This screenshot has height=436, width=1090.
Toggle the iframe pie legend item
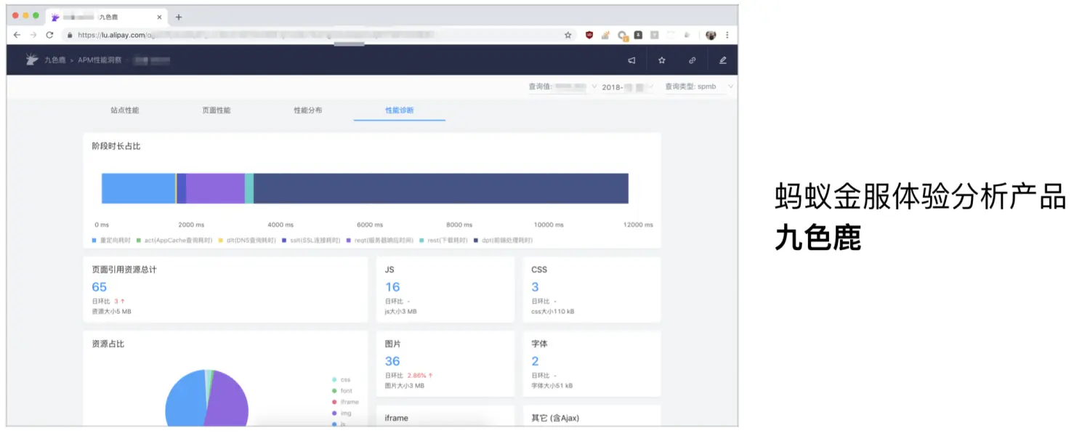345,402
